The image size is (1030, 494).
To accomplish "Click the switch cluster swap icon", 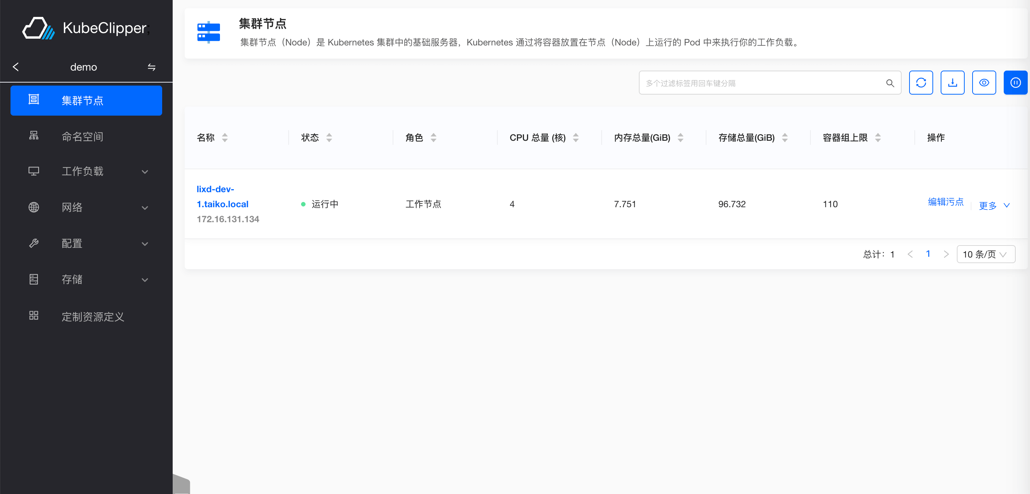I will [x=152, y=67].
